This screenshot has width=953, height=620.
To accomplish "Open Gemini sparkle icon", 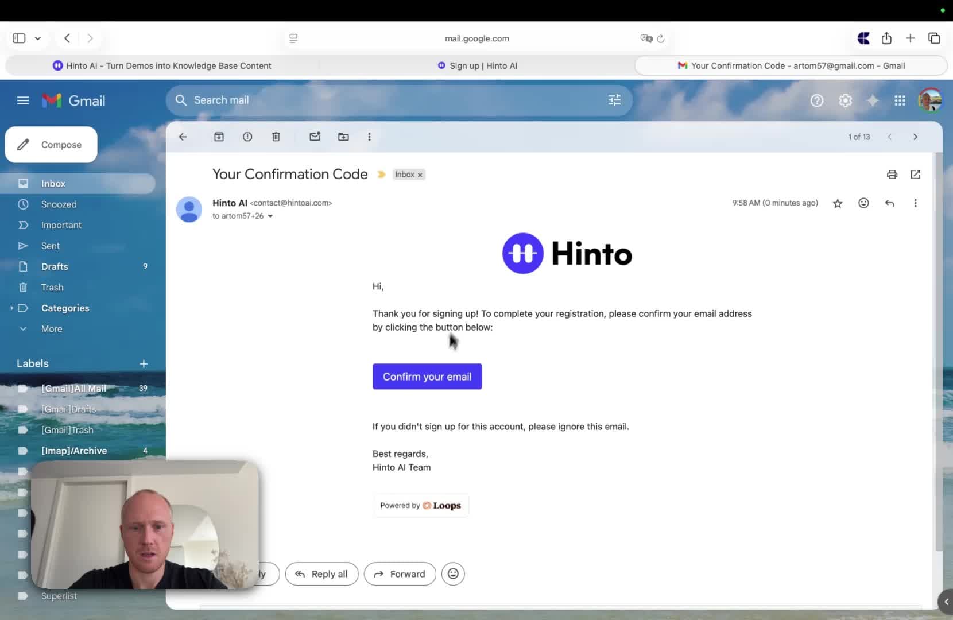I will pos(872,100).
